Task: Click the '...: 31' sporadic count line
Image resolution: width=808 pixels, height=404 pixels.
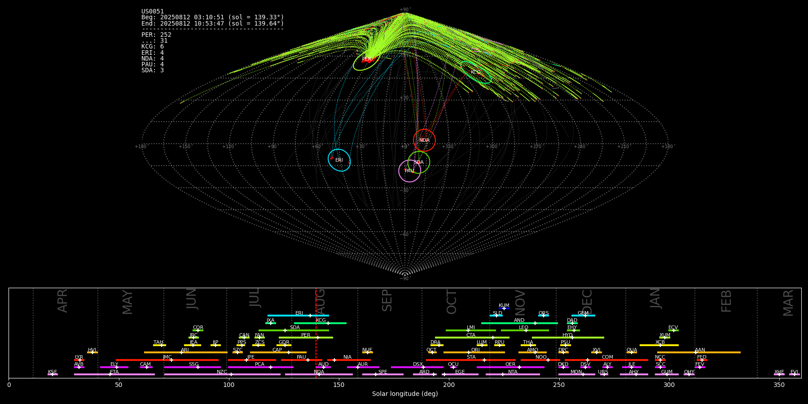Action: point(154,40)
